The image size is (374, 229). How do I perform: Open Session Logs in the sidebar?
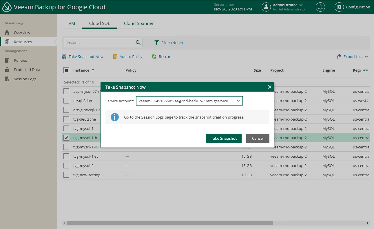tap(25, 79)
